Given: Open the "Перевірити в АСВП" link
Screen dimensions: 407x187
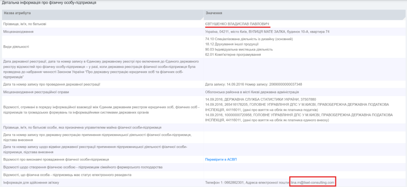Looking at the screenshot, I should pyautogui.click(x=221, y=160).
